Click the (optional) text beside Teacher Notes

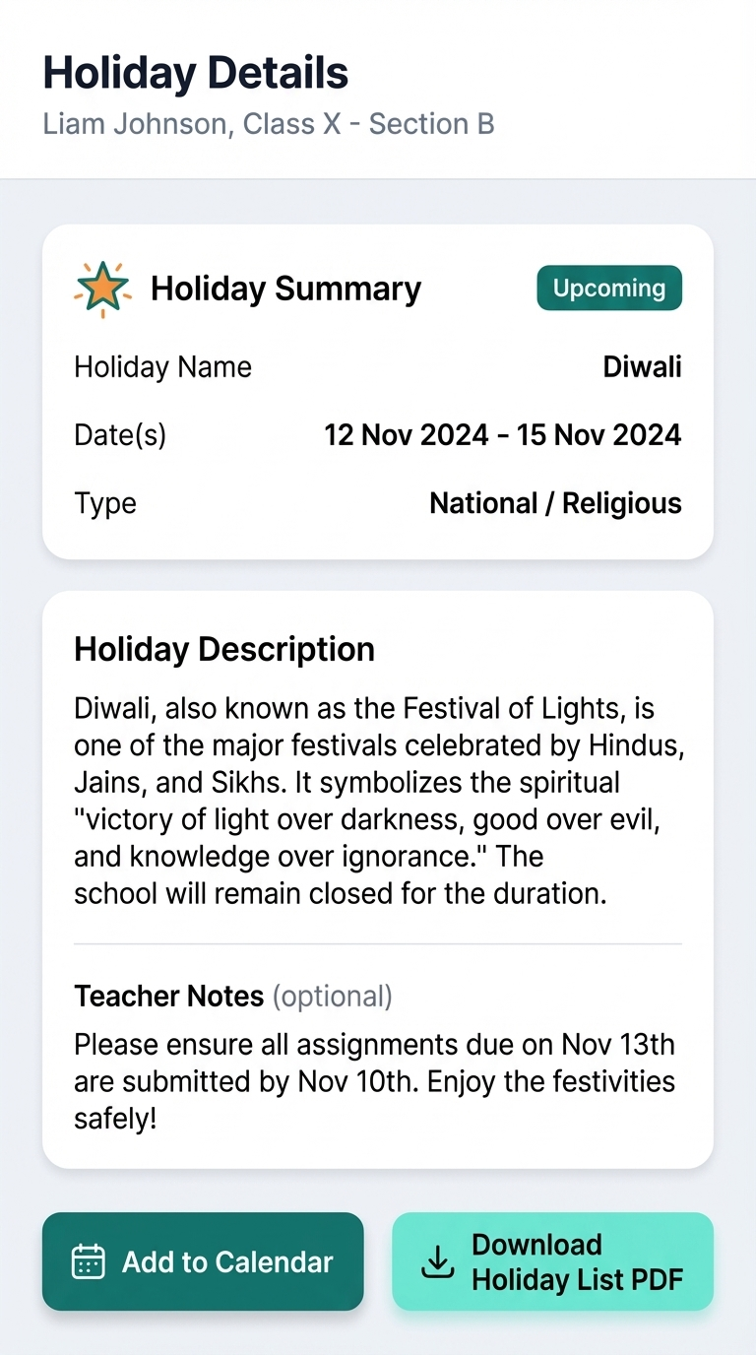[x=332, y=997]
